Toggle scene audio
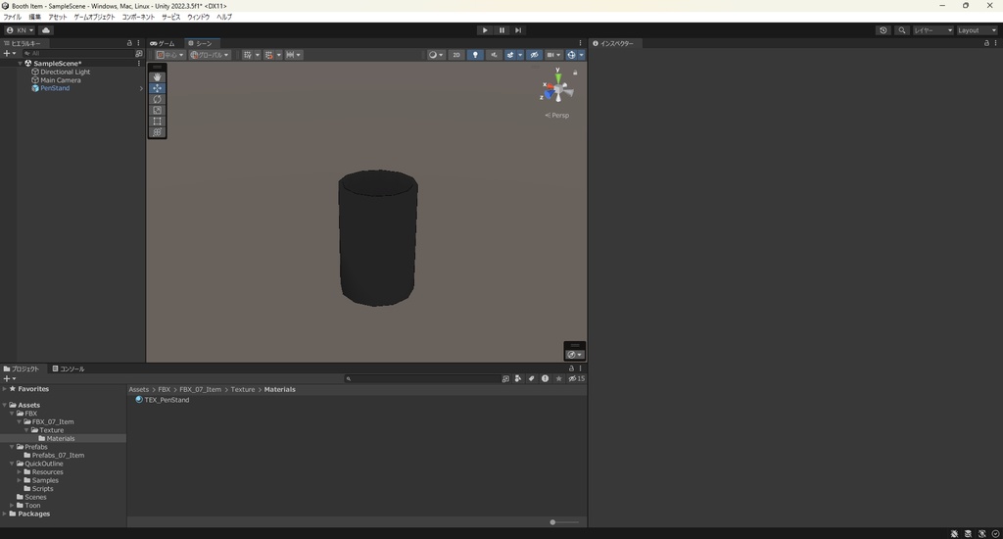The height and width of the screenshot is (539, 1003). pos(494,55)
